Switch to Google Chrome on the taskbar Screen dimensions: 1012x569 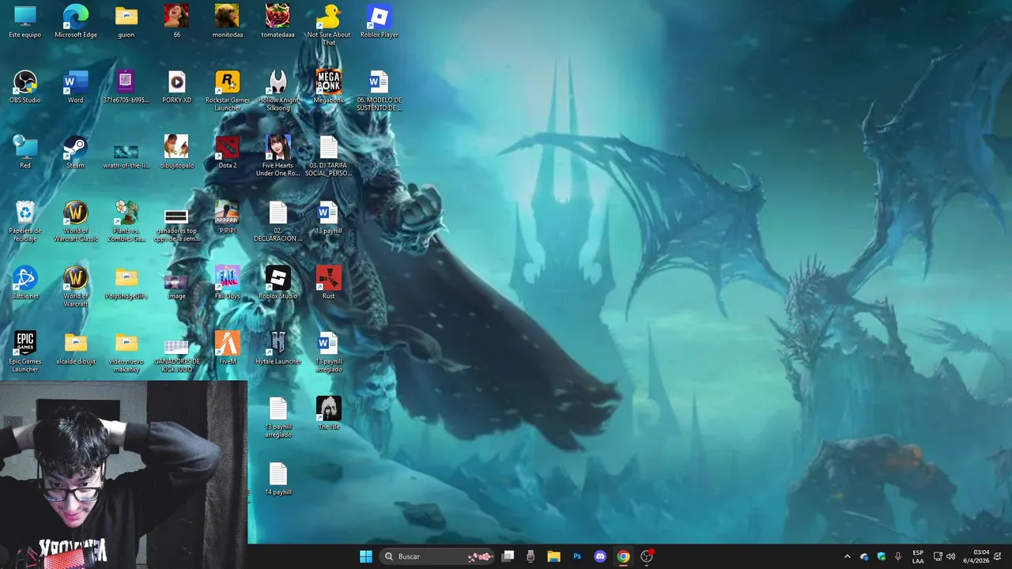(624, 556)
